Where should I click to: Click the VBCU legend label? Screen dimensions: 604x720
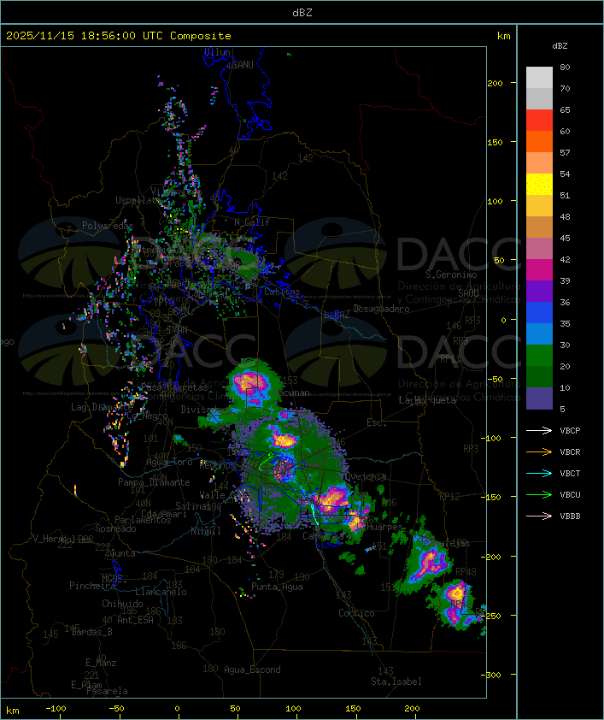coord(570,494)
